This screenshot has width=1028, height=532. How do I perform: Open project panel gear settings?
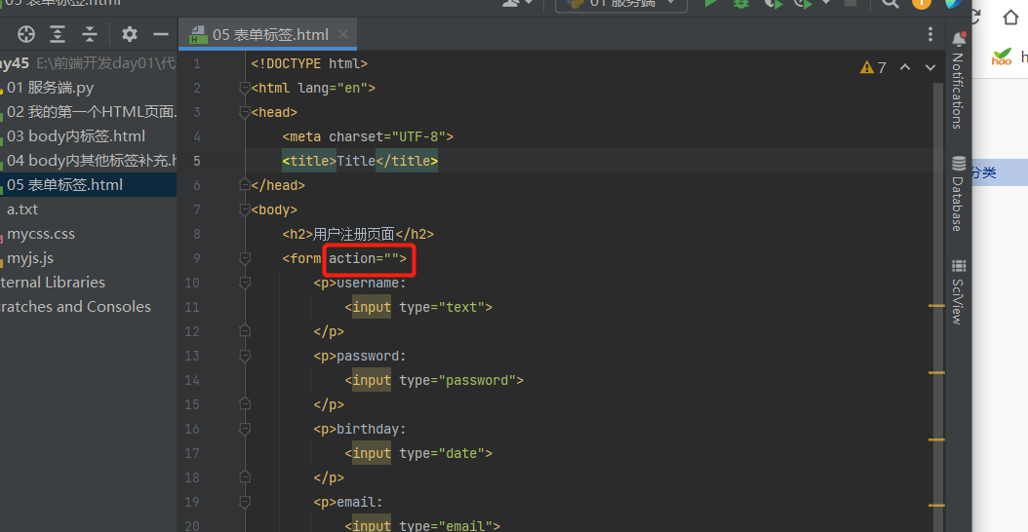(130, 34)
